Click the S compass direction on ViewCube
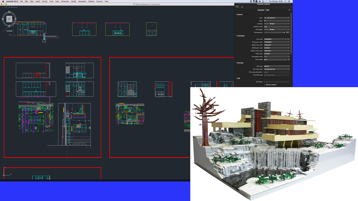This screenshot has height=201, width=358. coord(9,26)
